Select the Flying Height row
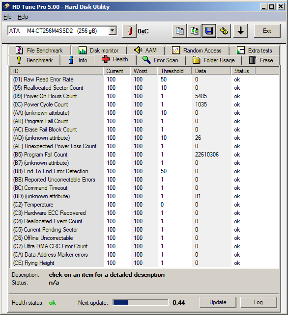 (x=144, y=263)
